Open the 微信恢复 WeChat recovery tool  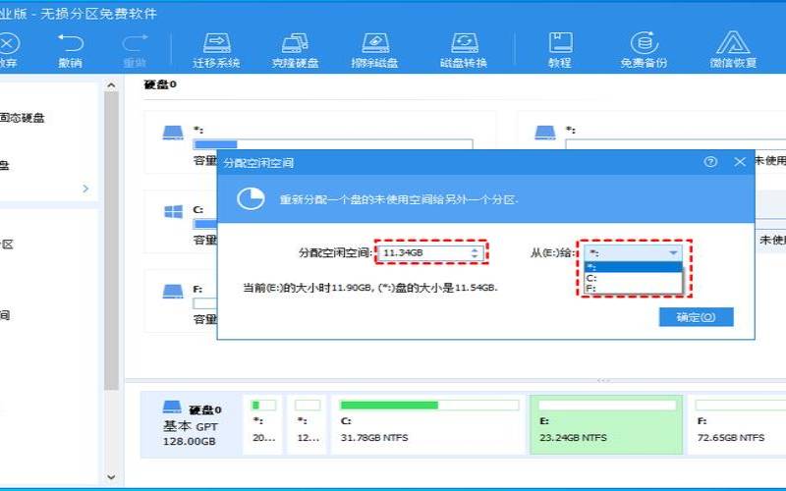[733, 50]
